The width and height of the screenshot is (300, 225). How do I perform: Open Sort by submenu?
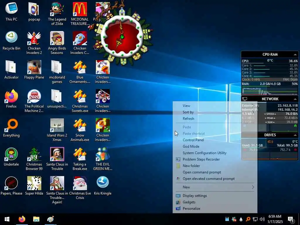point(215,112)
